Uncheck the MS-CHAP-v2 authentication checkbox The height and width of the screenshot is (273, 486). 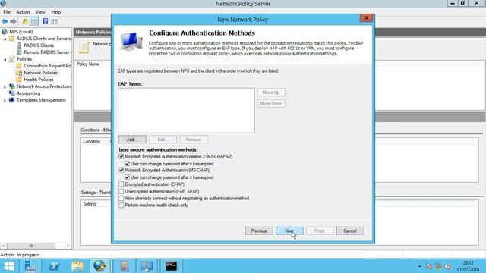pos(121,157)
